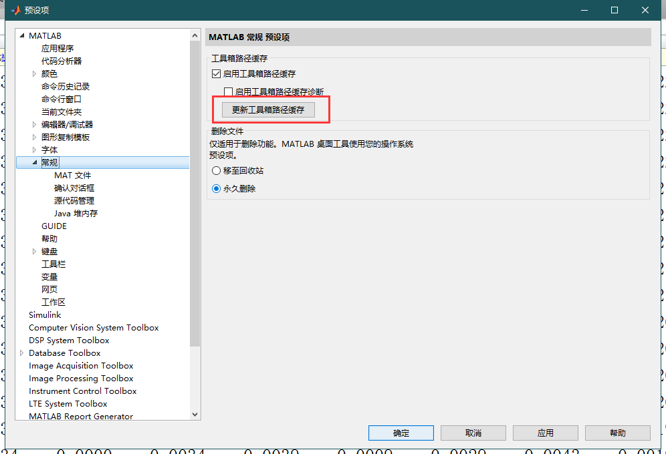Select 移至回收站 radio button
The image size is (666, 454).
point(216,170)
